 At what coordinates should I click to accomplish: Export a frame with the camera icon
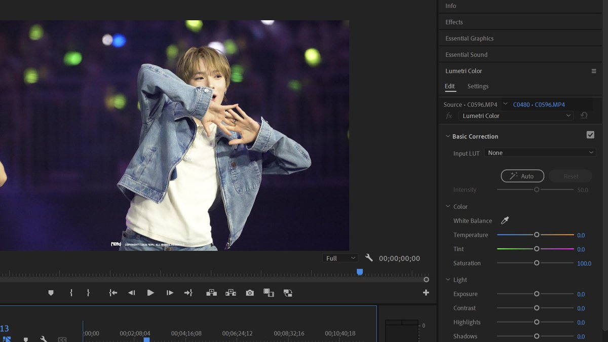pos(250,293)
